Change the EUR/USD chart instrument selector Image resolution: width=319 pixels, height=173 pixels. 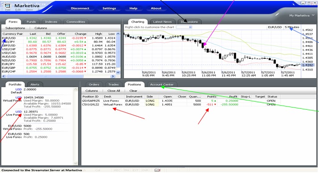[x=275, y=27]
